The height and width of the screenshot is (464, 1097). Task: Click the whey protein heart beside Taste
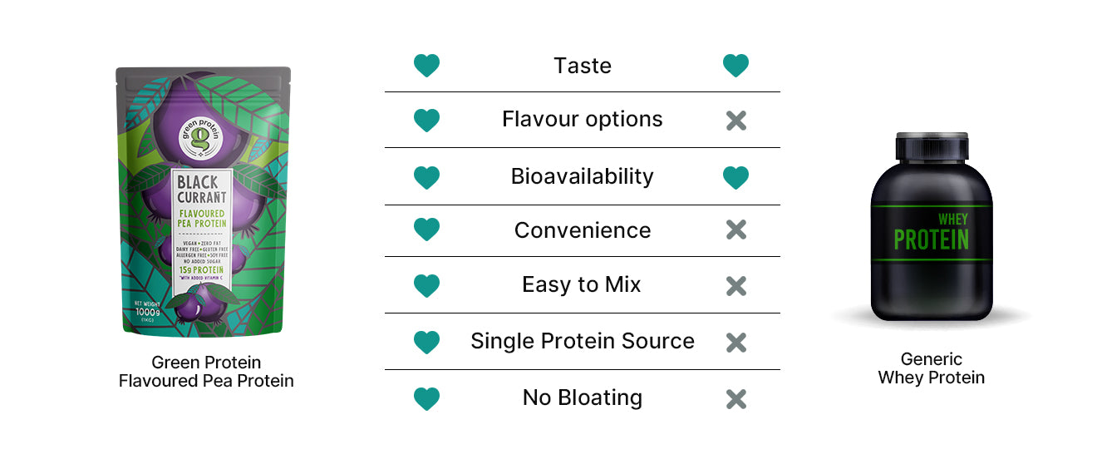(735, 66)
